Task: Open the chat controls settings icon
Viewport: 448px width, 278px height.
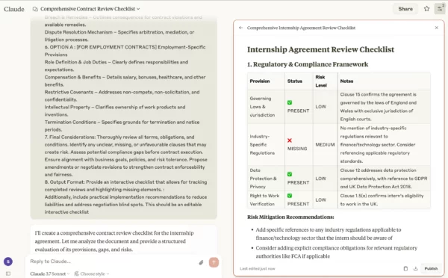Action: click(x=440, y=9)
